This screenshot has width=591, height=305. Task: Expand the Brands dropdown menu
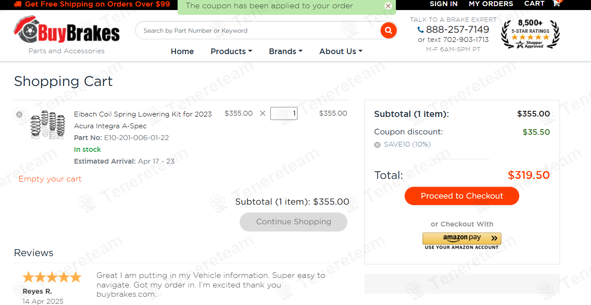coord(286,51)
